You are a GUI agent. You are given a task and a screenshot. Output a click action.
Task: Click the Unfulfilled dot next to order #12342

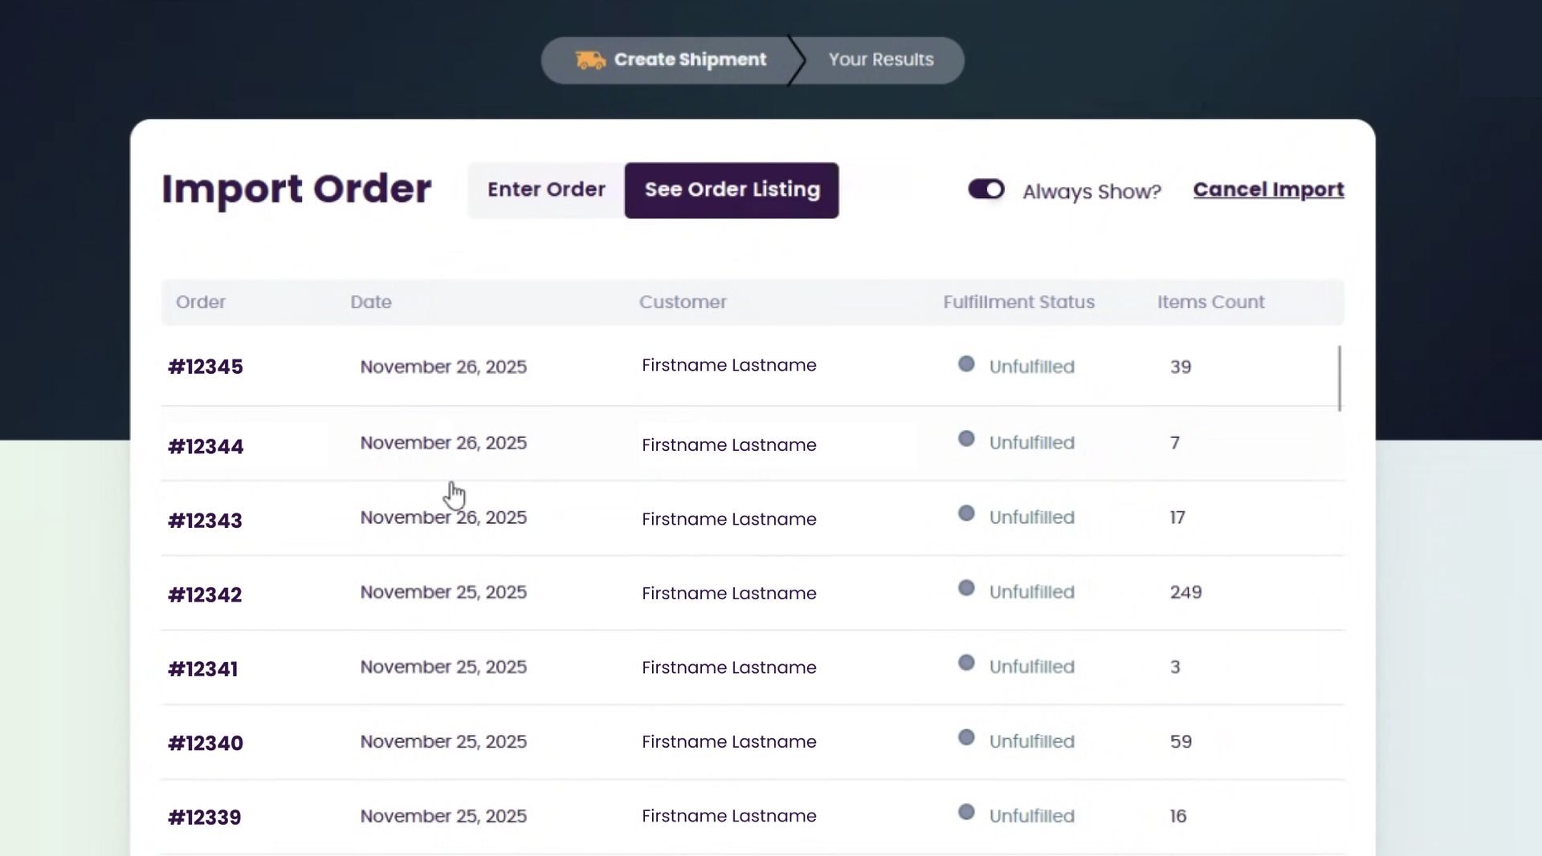(966, 587)
